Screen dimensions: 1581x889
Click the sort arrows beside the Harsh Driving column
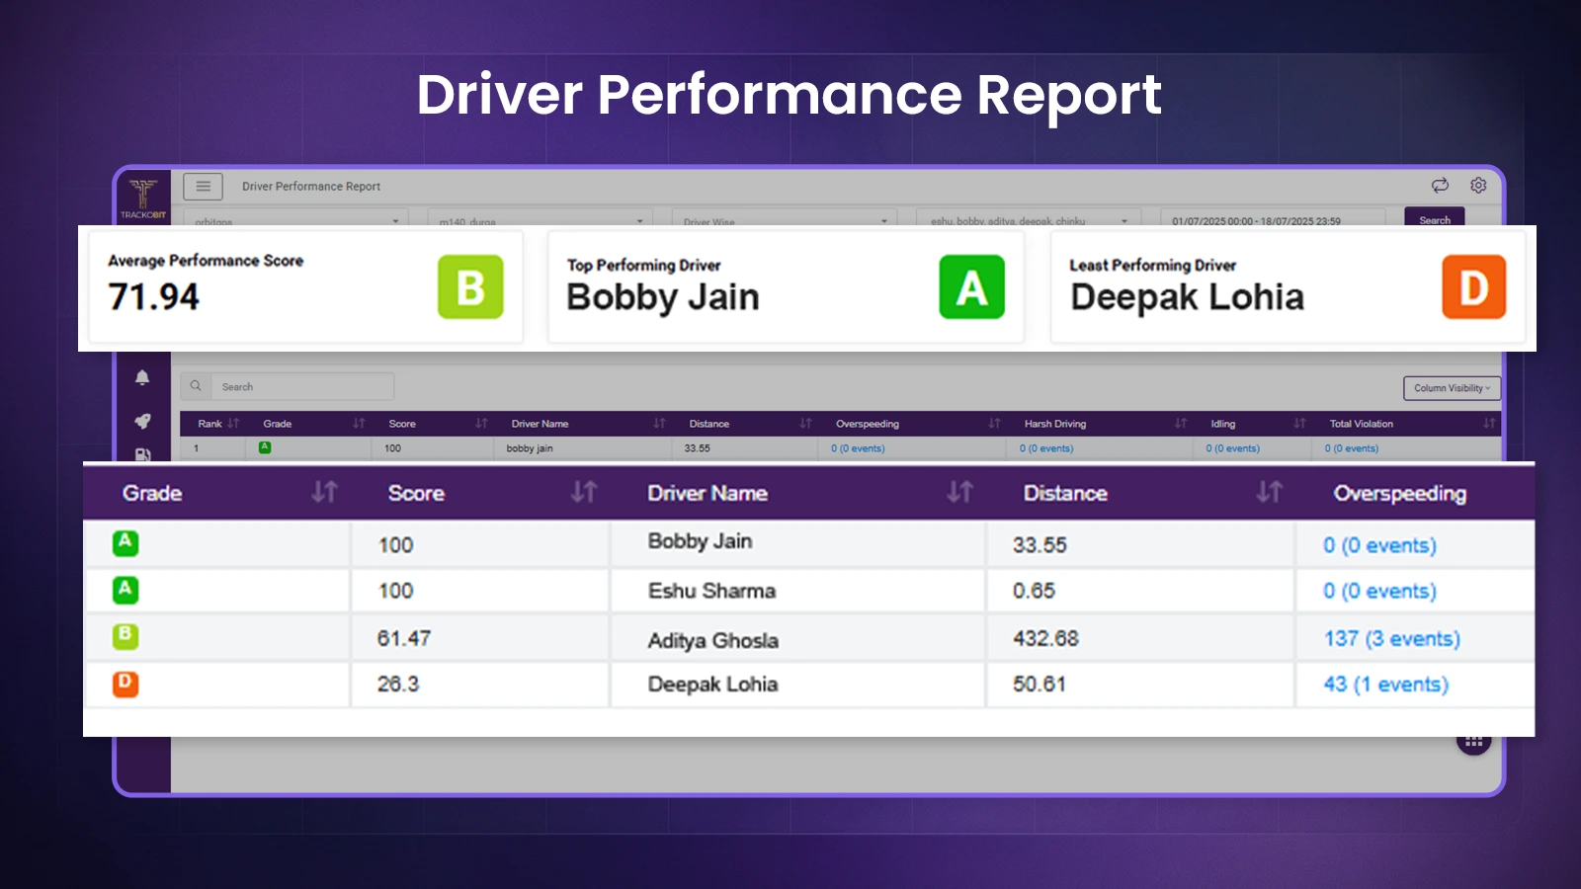[1181, 424]
